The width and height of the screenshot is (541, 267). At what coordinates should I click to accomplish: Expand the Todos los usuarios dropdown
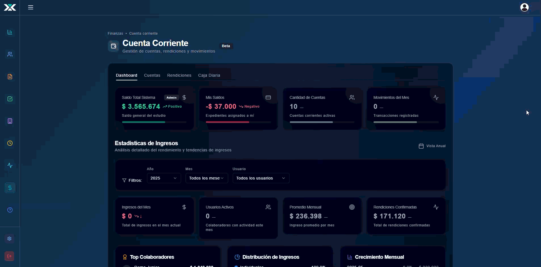click(x=261, y=178)
